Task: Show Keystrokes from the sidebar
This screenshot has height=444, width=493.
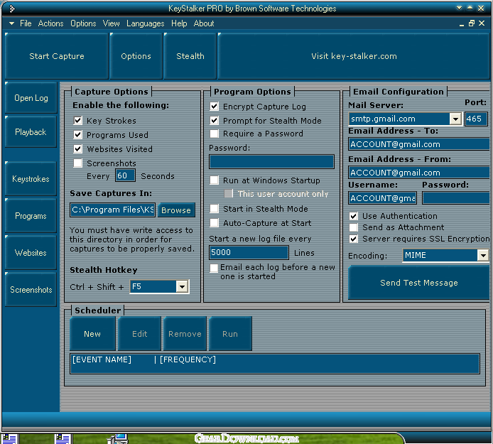Action: [x=31, y=179]
